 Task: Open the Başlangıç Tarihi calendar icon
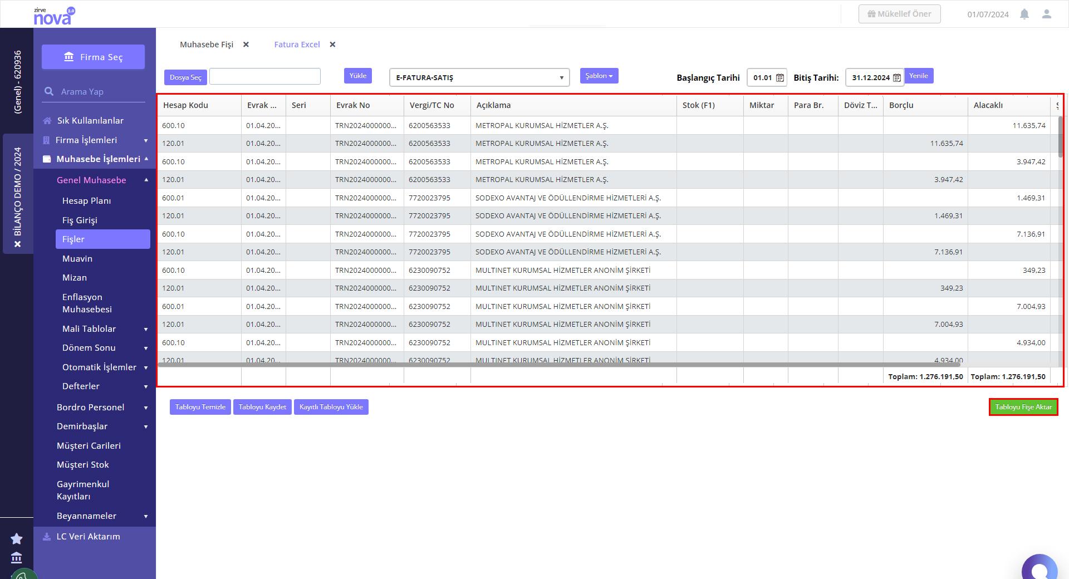click(780, 78)
